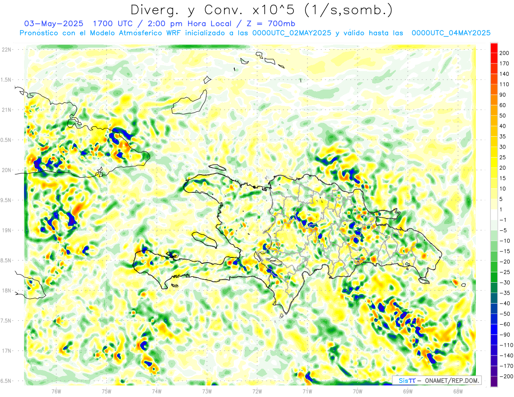Click the positive 40 color scale value

[503, 126]
